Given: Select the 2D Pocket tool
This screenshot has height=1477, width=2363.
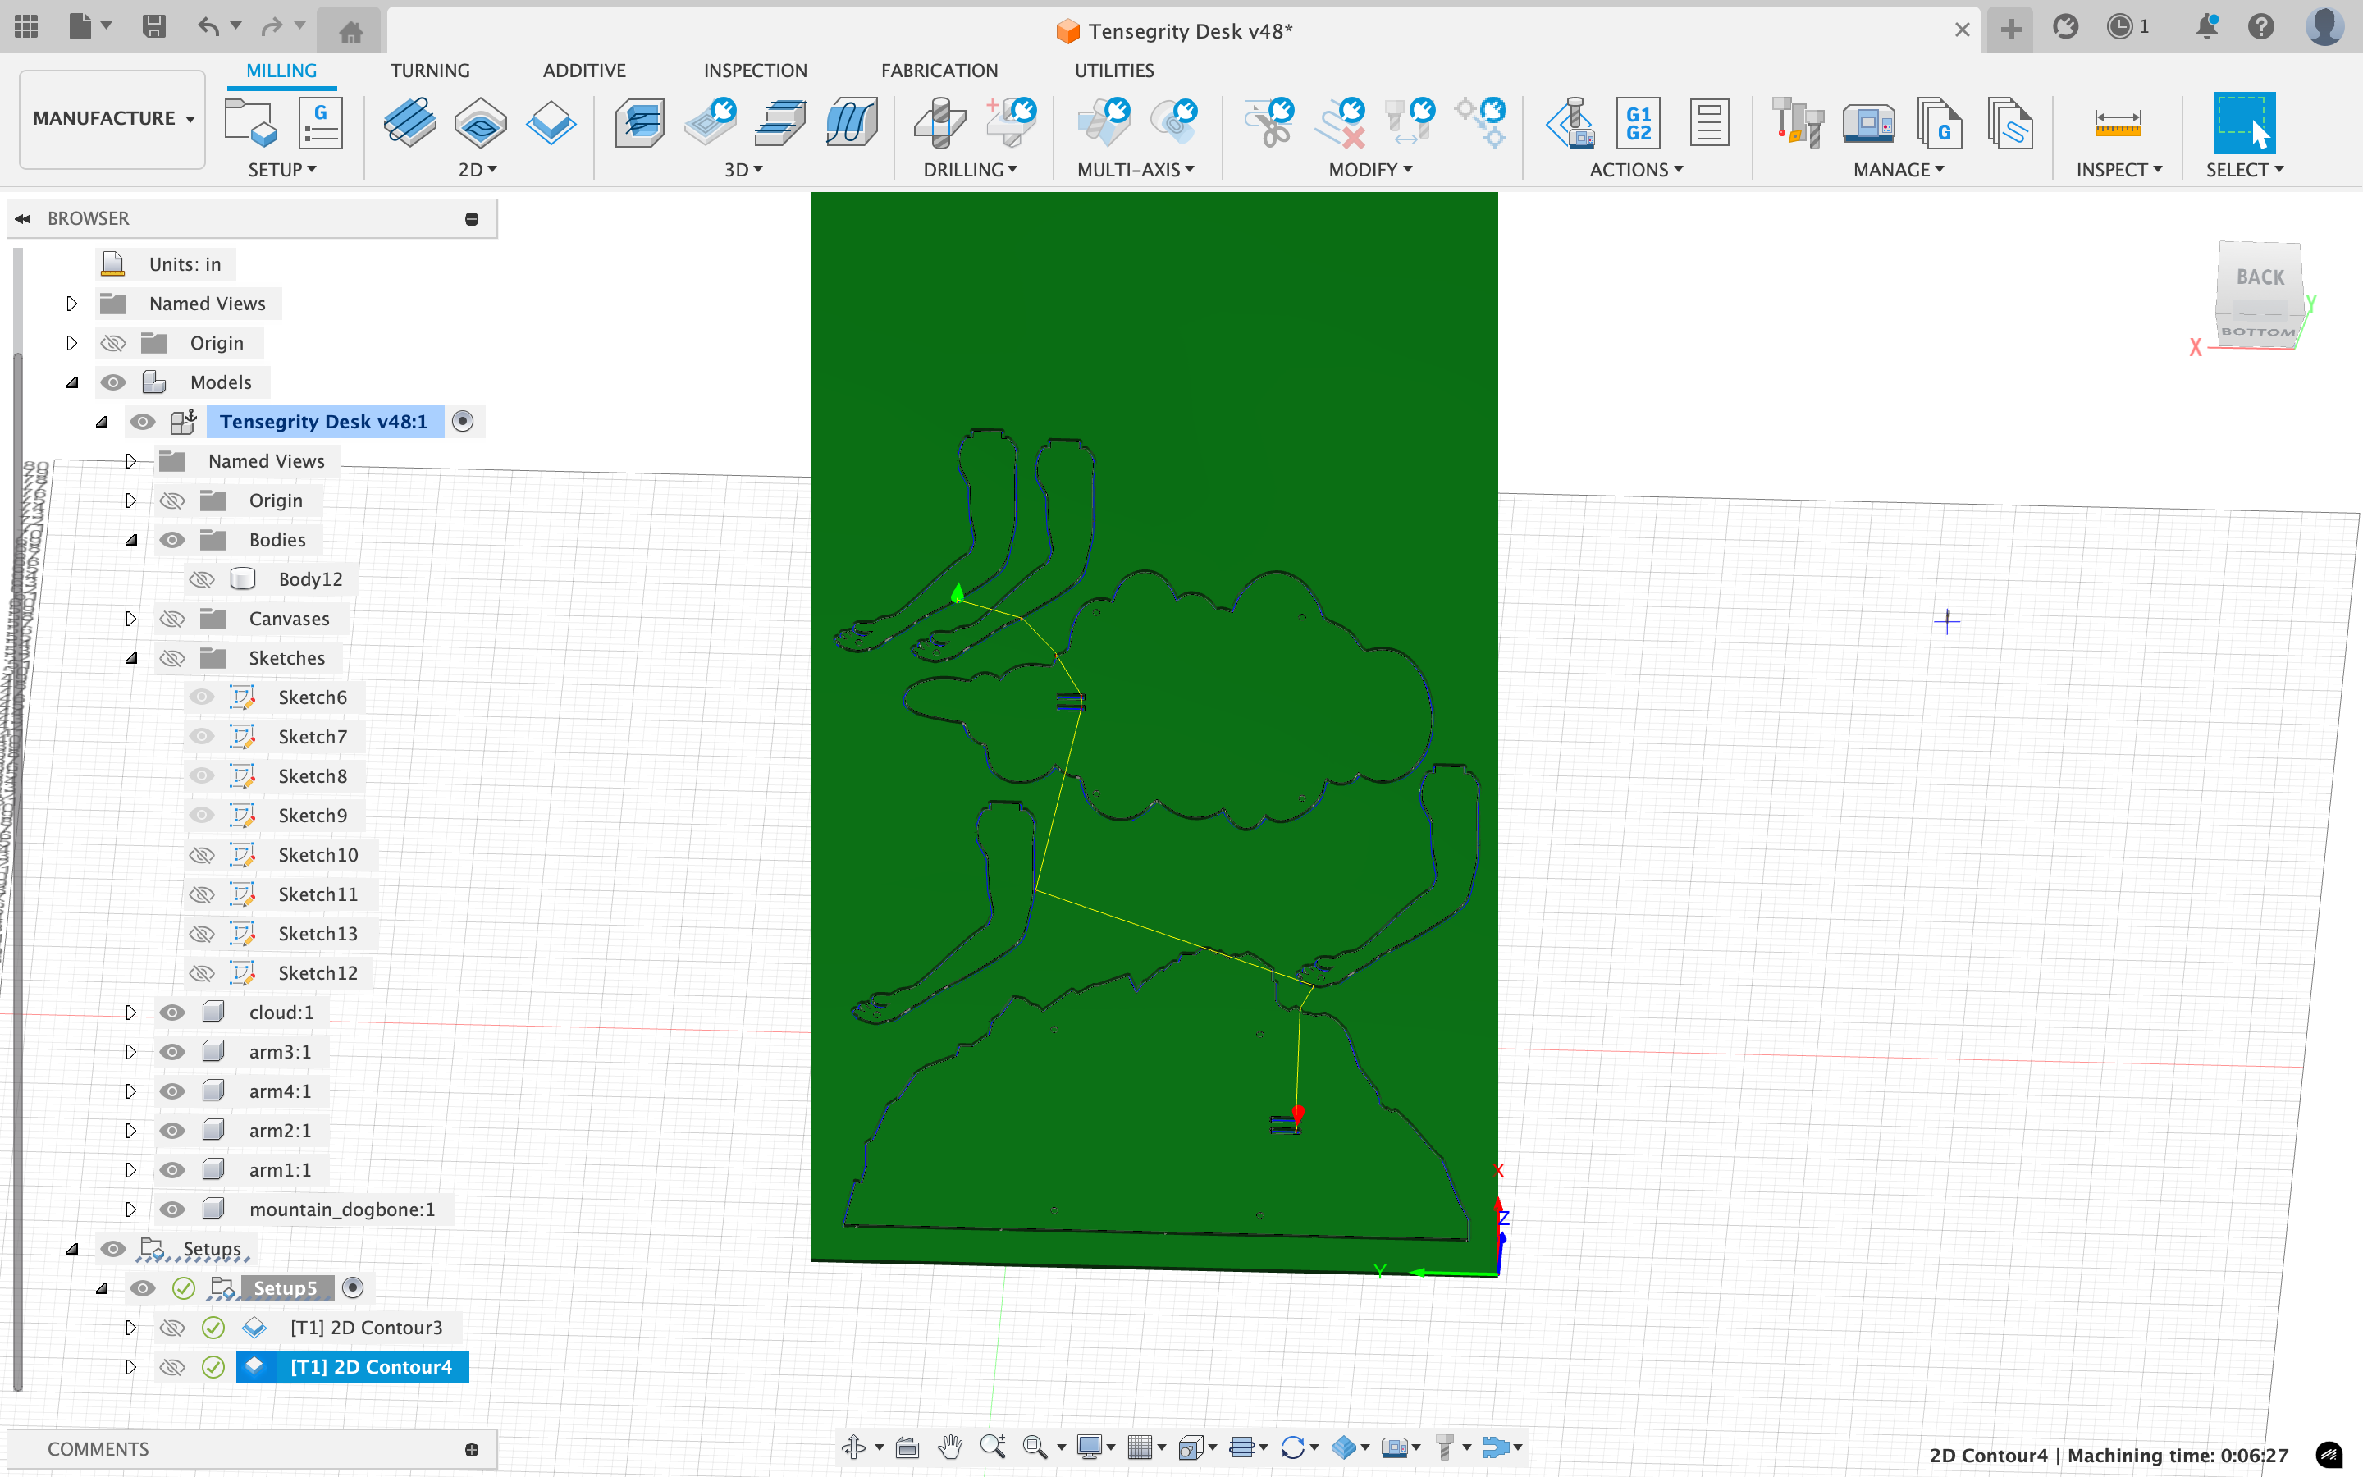Looking at the screenshot, I should (481, 123).
